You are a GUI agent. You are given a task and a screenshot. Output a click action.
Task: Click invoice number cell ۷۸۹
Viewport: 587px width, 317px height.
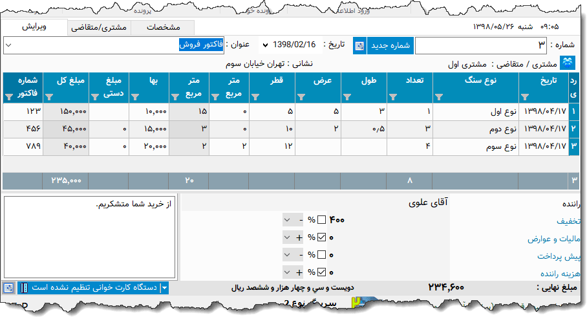pyautogui.click(x=23, y=146)
